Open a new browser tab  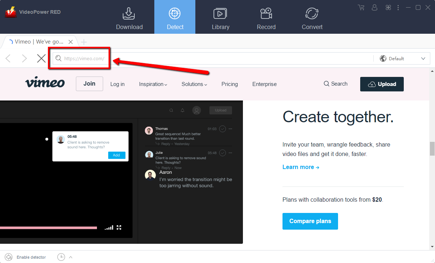click(84, 41)
